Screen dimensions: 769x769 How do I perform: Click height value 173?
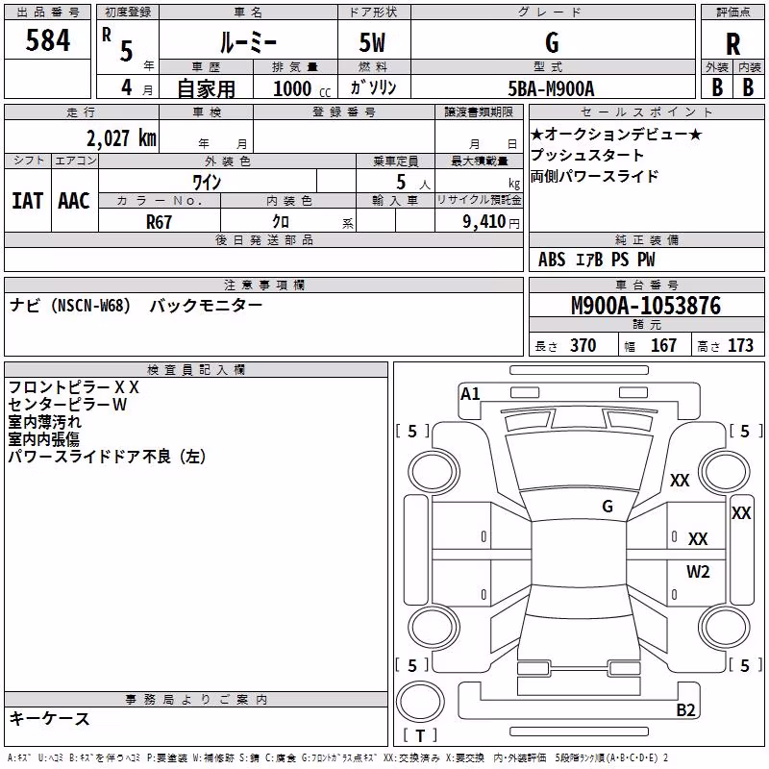[740, 345]
